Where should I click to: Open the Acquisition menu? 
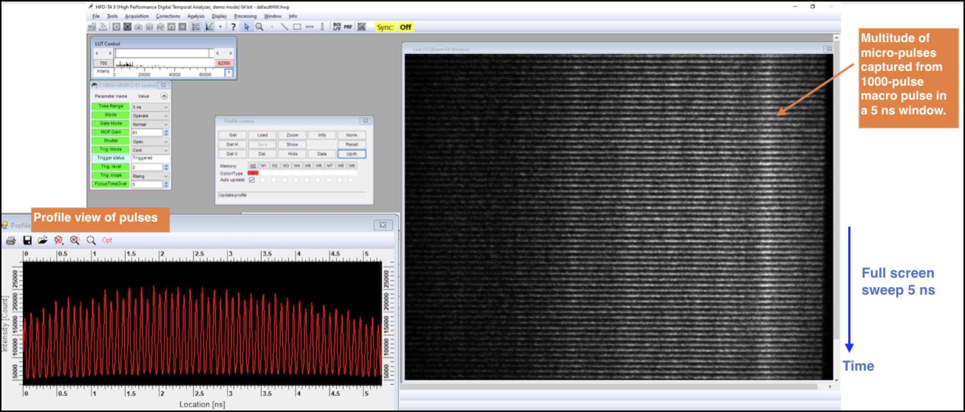[136, 16]
